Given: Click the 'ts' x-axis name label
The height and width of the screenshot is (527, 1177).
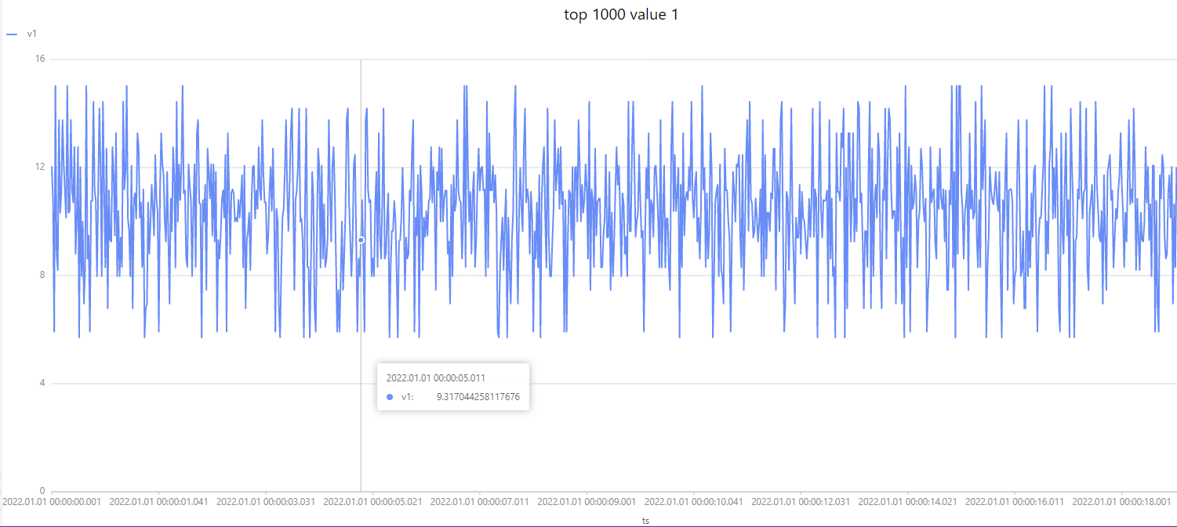Looking at the screenshot, I should click(645, 520).
